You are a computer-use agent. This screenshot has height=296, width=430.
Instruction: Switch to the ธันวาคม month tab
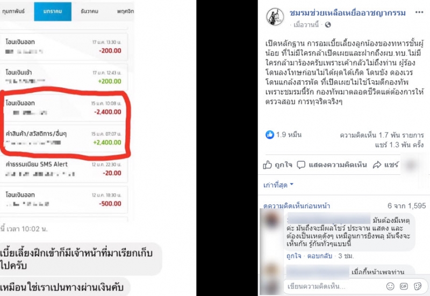click(89, 11)
